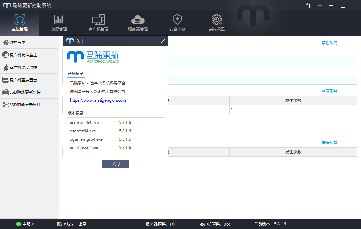Click the gamepad icon beside SSD游戏更新监控
361x229 pixels.
tap(6, 92)
